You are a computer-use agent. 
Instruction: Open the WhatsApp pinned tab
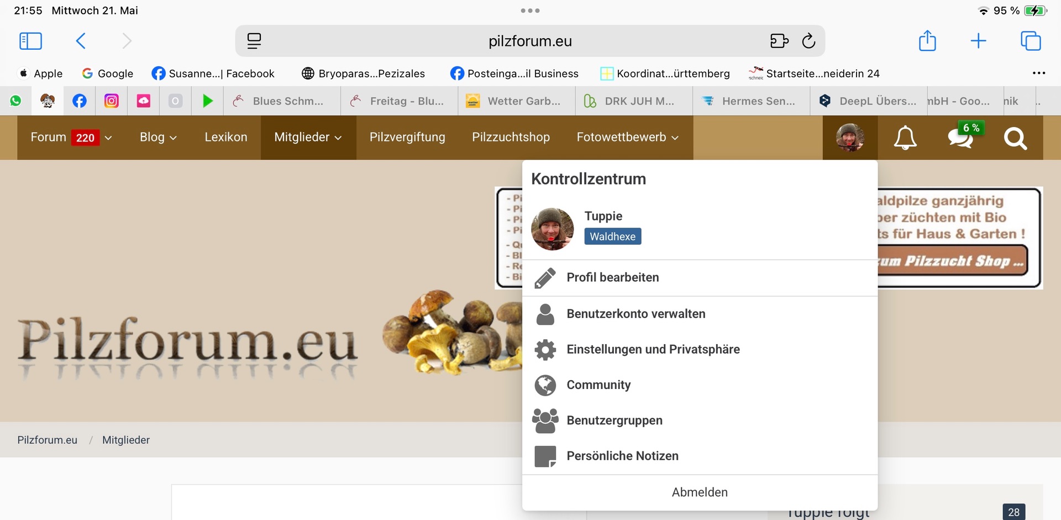point(15,101)
